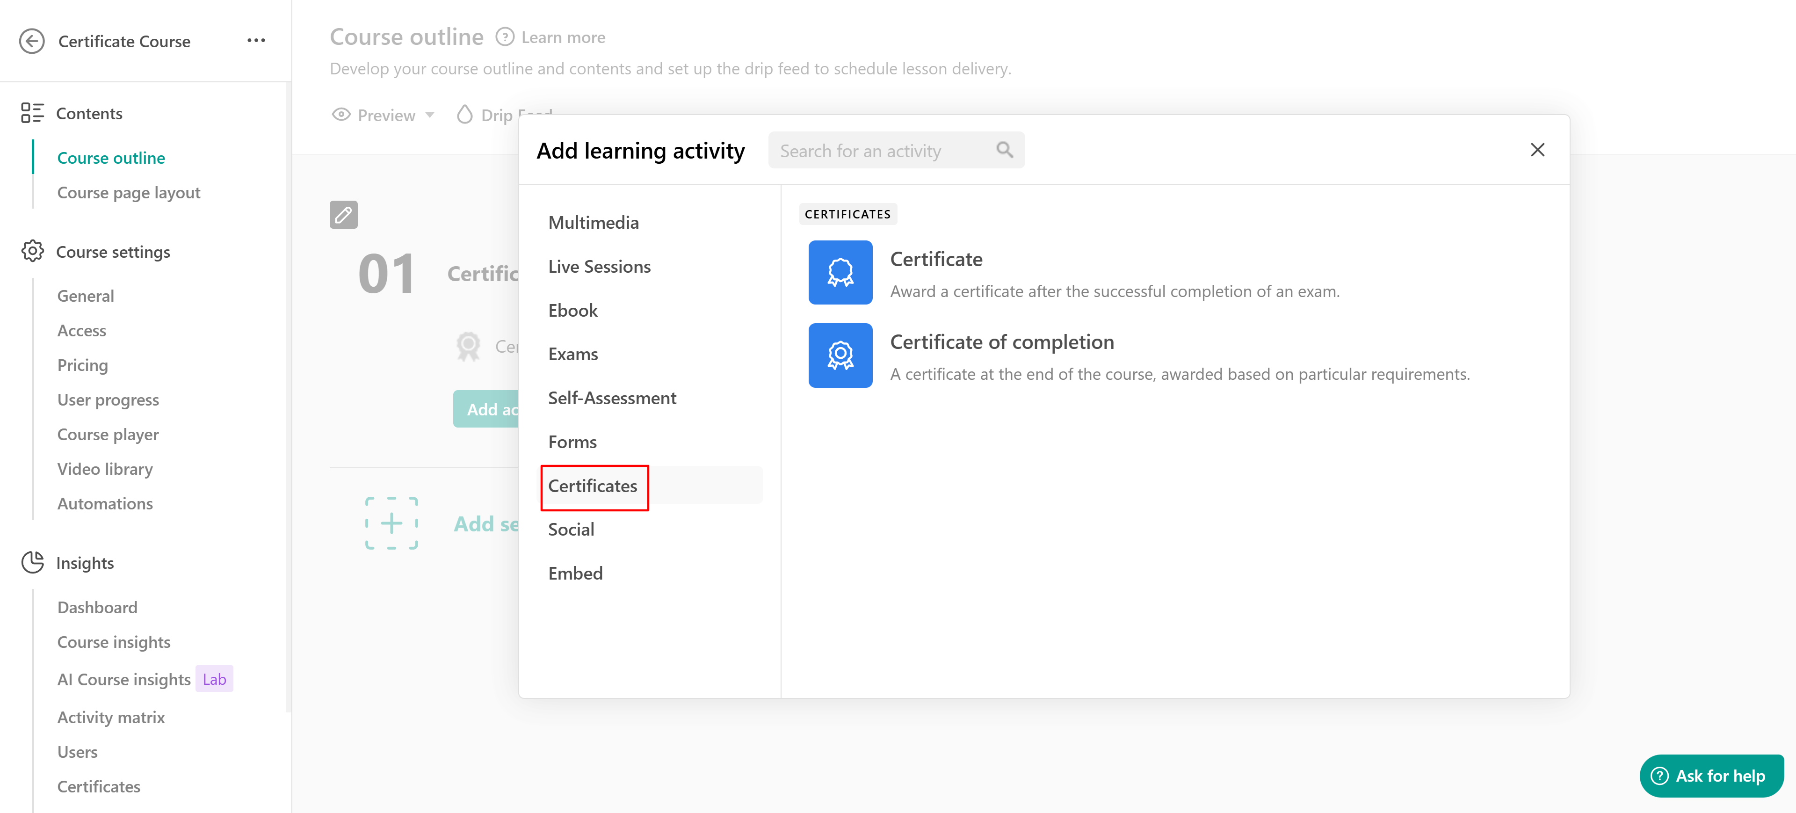Open Course page layout in sidebar
1796x813 pixels.
(128, 192)
